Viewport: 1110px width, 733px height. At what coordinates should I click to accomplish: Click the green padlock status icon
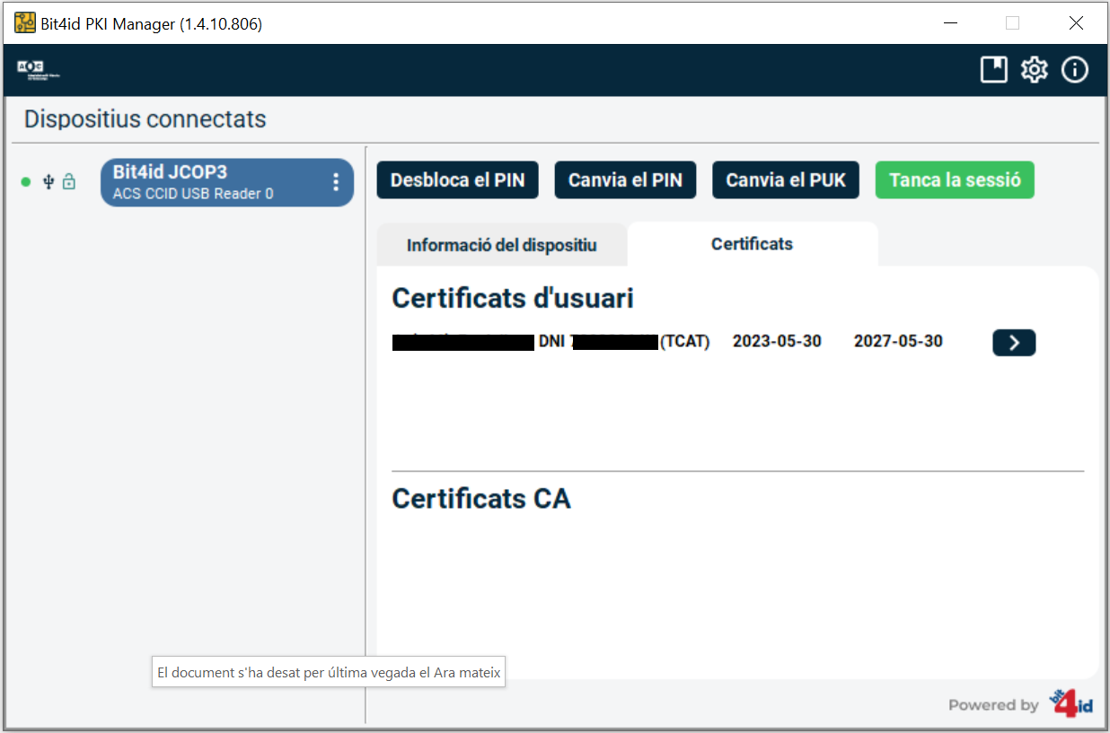(69, 182)
